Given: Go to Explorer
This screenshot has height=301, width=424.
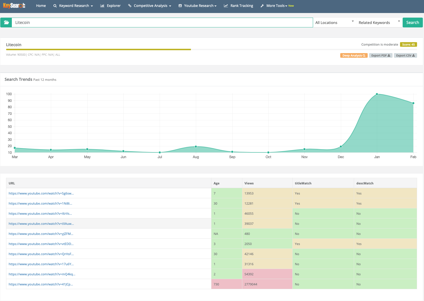Looking at the screenshot, I should (x=110, y=6).
